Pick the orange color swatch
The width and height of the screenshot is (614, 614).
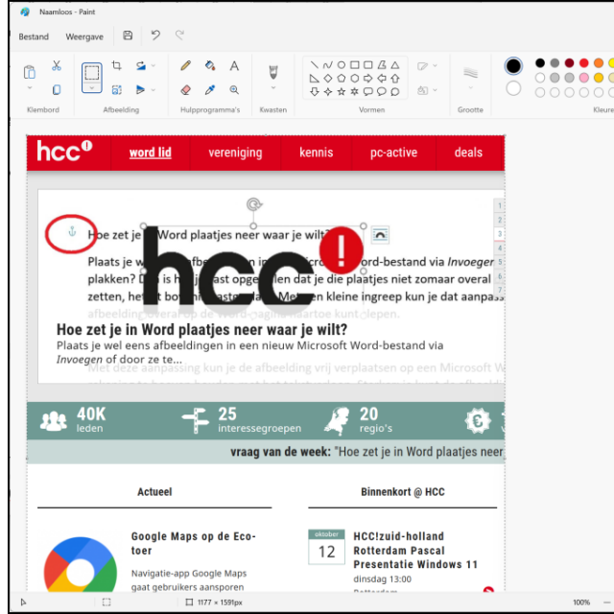[599, 62]
